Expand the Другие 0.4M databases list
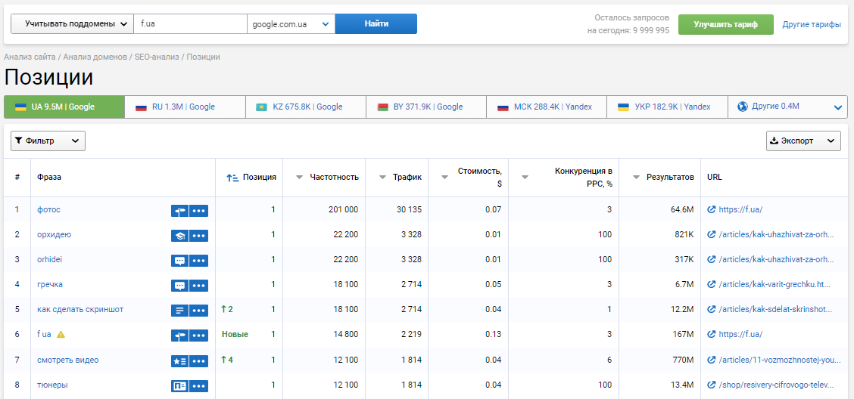Image resolution: width=854 pixels, height=399 pixels. [x=787, y=107]
